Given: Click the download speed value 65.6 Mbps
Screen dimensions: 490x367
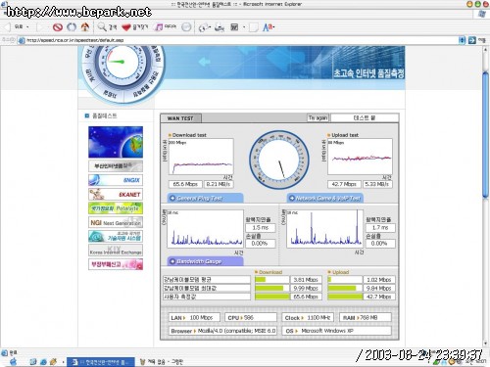Looking at the screenshot, I should point(185,184).
